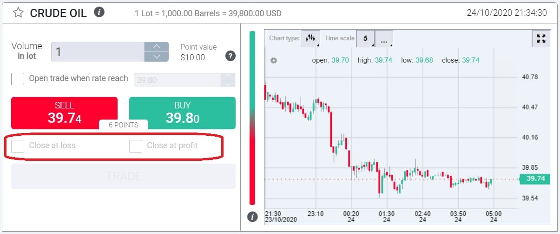Increase the lot volume with up arrow
Image resolution: width=560 pixels, height=234 pixels.
(157, 47)
